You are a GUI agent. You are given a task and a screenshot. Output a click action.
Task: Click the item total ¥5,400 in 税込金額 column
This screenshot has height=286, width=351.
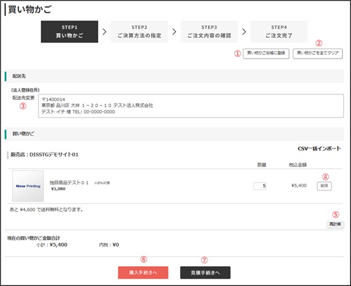coord(299,186)
